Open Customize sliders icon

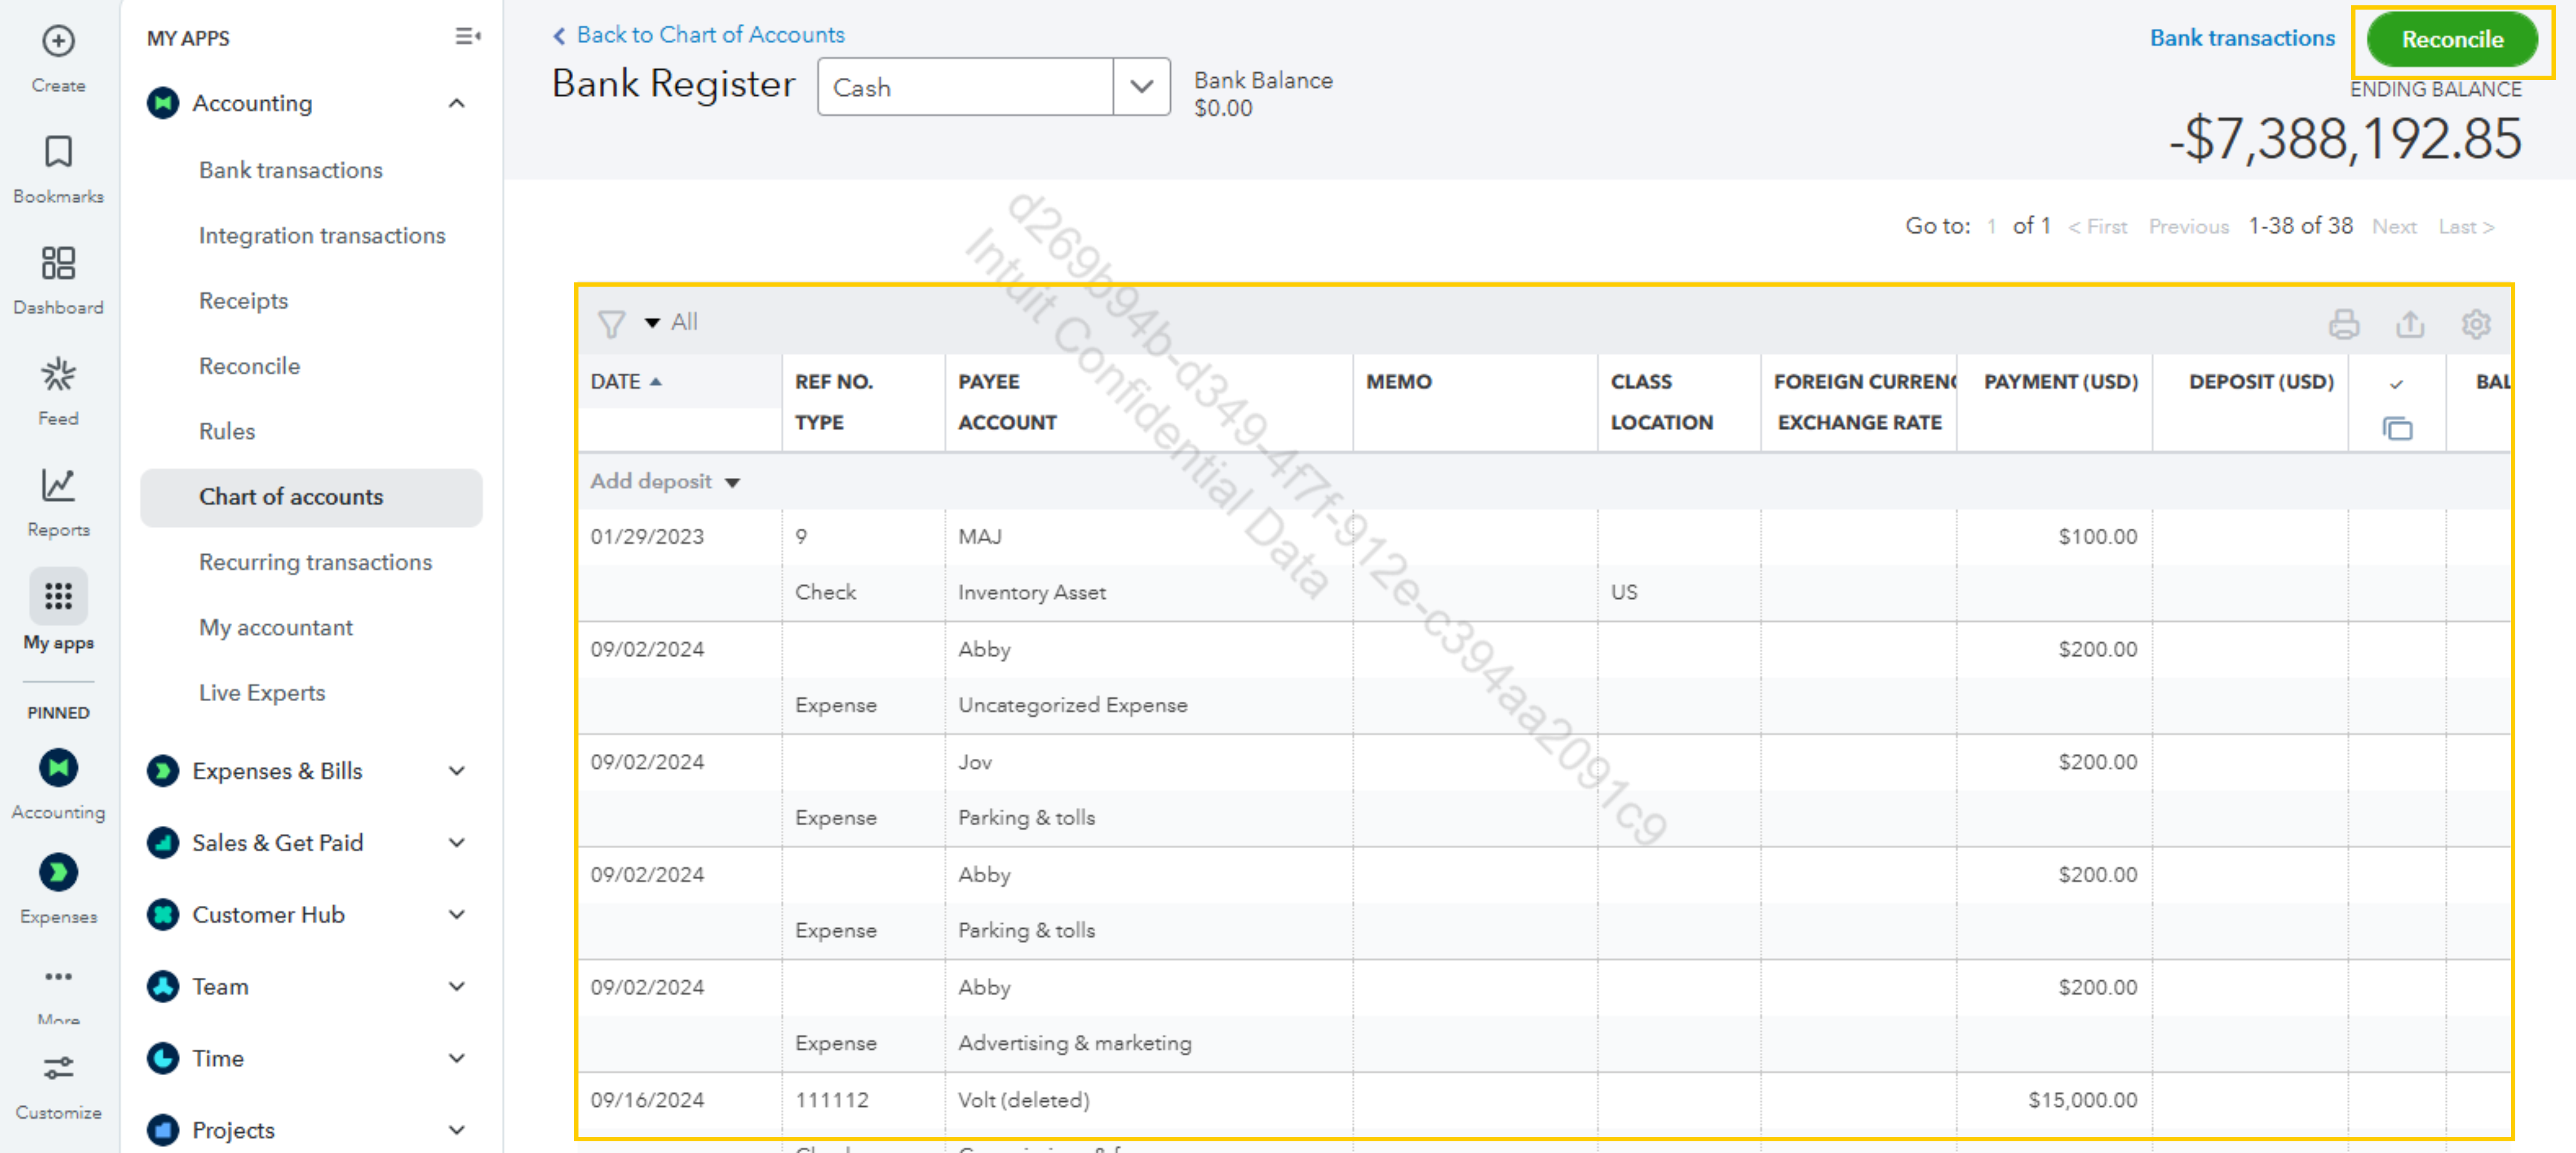pyautogui.click(x=58, y=1068)
